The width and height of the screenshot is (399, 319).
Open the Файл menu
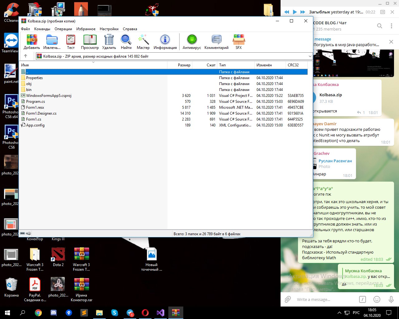[x=26, y=29]
